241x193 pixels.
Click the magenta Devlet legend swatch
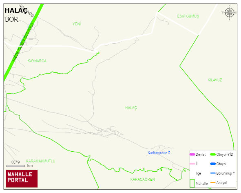click(x=192, y=154)
